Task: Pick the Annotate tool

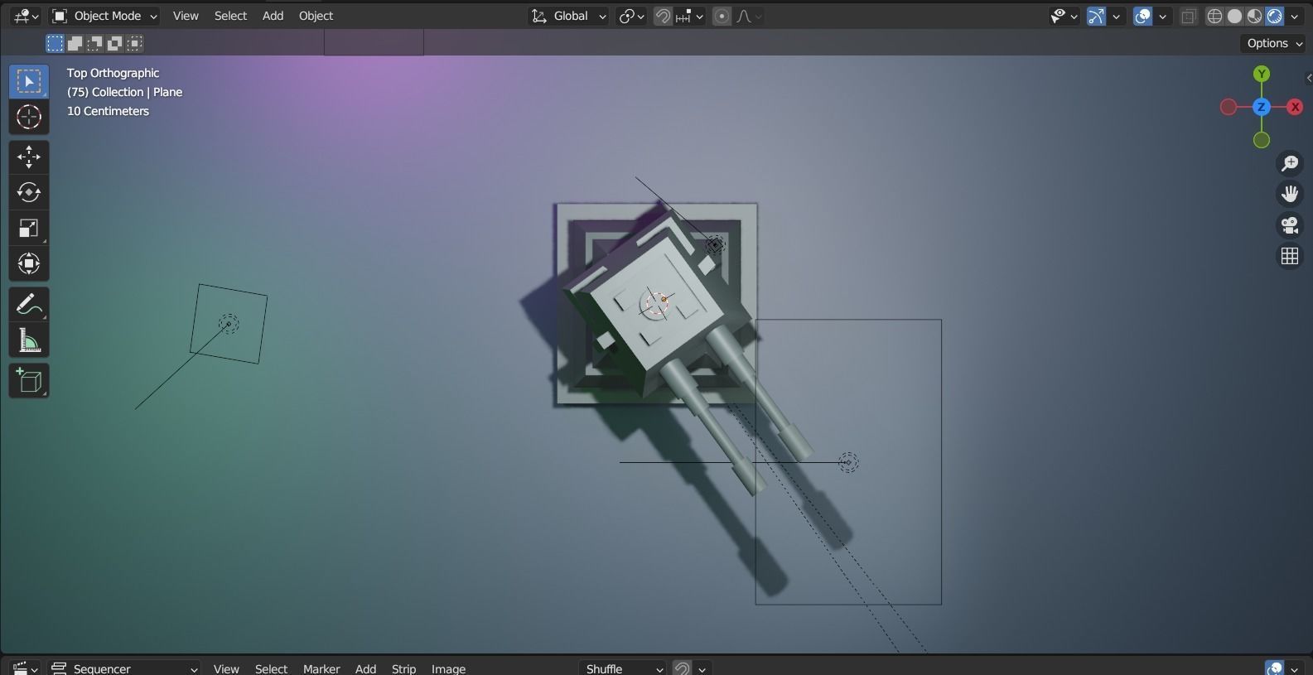Action: pyautogui.click(x=29, y=305)
